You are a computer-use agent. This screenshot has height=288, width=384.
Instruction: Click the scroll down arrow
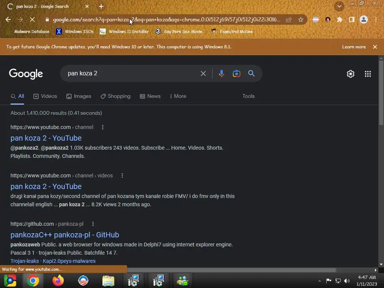[x=381, y=264]
